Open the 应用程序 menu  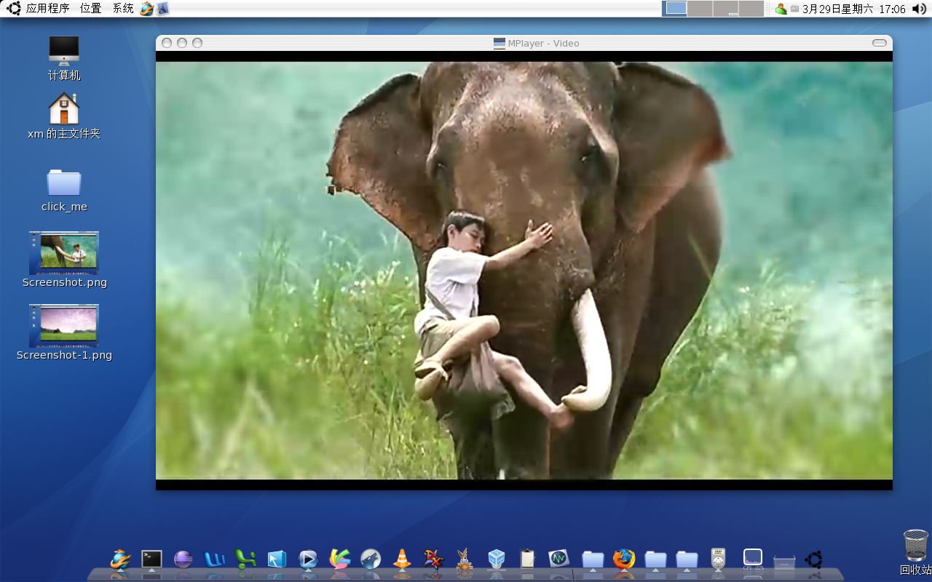47,9
